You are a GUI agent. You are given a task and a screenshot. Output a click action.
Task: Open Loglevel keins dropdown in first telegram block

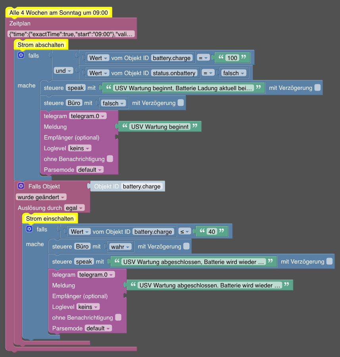tap(80, 148)
